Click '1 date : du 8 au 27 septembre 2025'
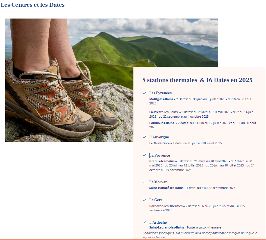Viewport: 266px width, 240px height. point(211,188)
